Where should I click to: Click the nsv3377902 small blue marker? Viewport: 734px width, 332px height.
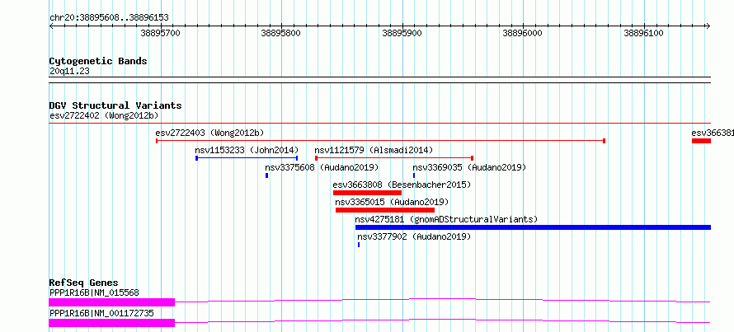[x=359, y=245]
